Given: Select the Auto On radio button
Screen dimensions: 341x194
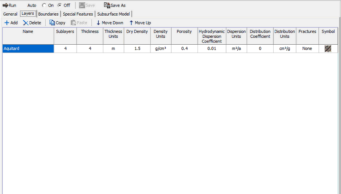Looking at the screenshot, I should 44,6.
